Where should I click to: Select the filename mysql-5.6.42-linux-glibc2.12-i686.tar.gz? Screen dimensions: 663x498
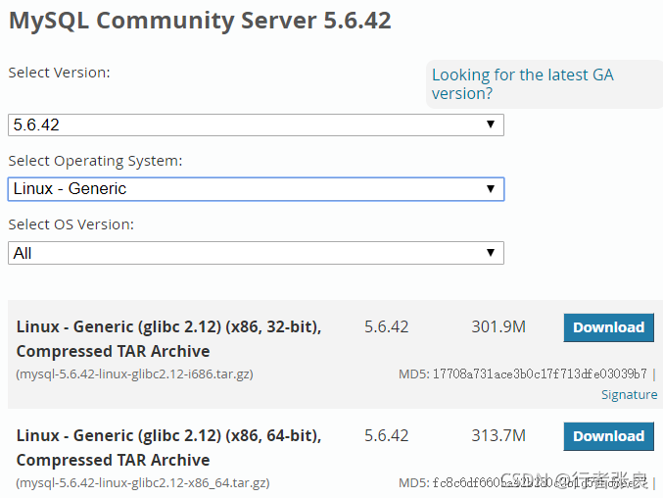click(134, 374)
